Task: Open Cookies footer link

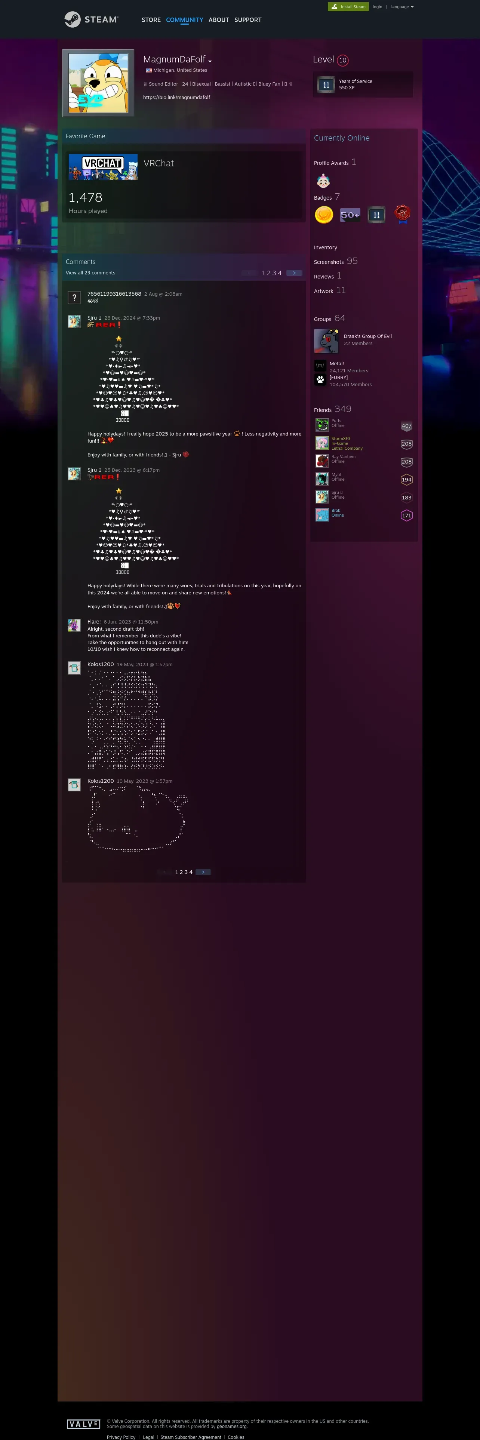Action: point(236,1437)
